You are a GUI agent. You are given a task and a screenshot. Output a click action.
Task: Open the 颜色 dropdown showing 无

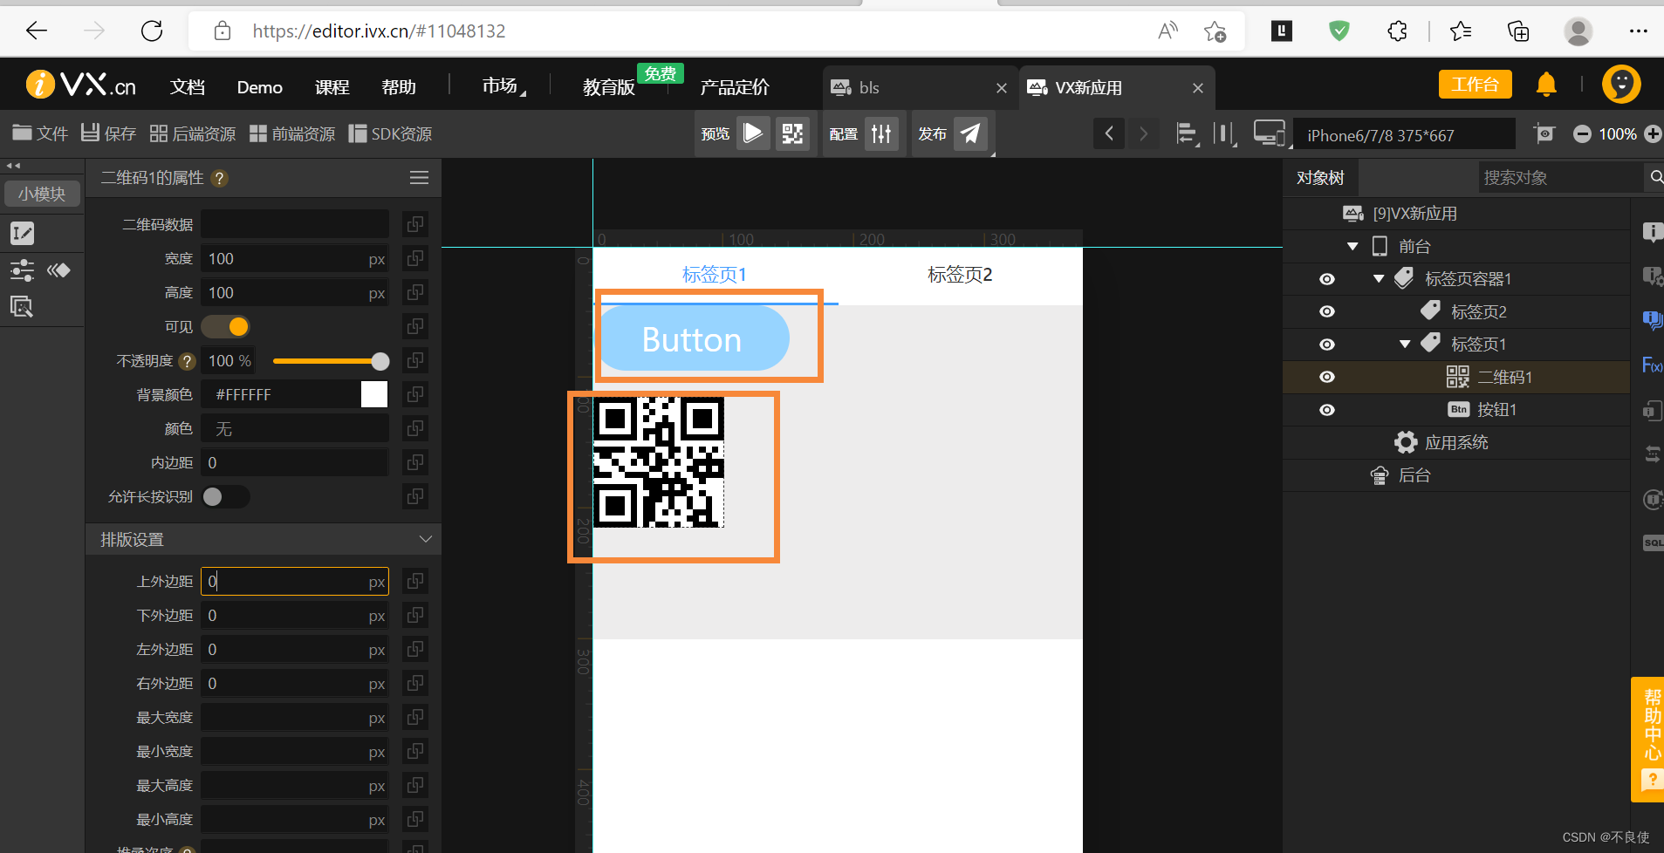(295, 428)
